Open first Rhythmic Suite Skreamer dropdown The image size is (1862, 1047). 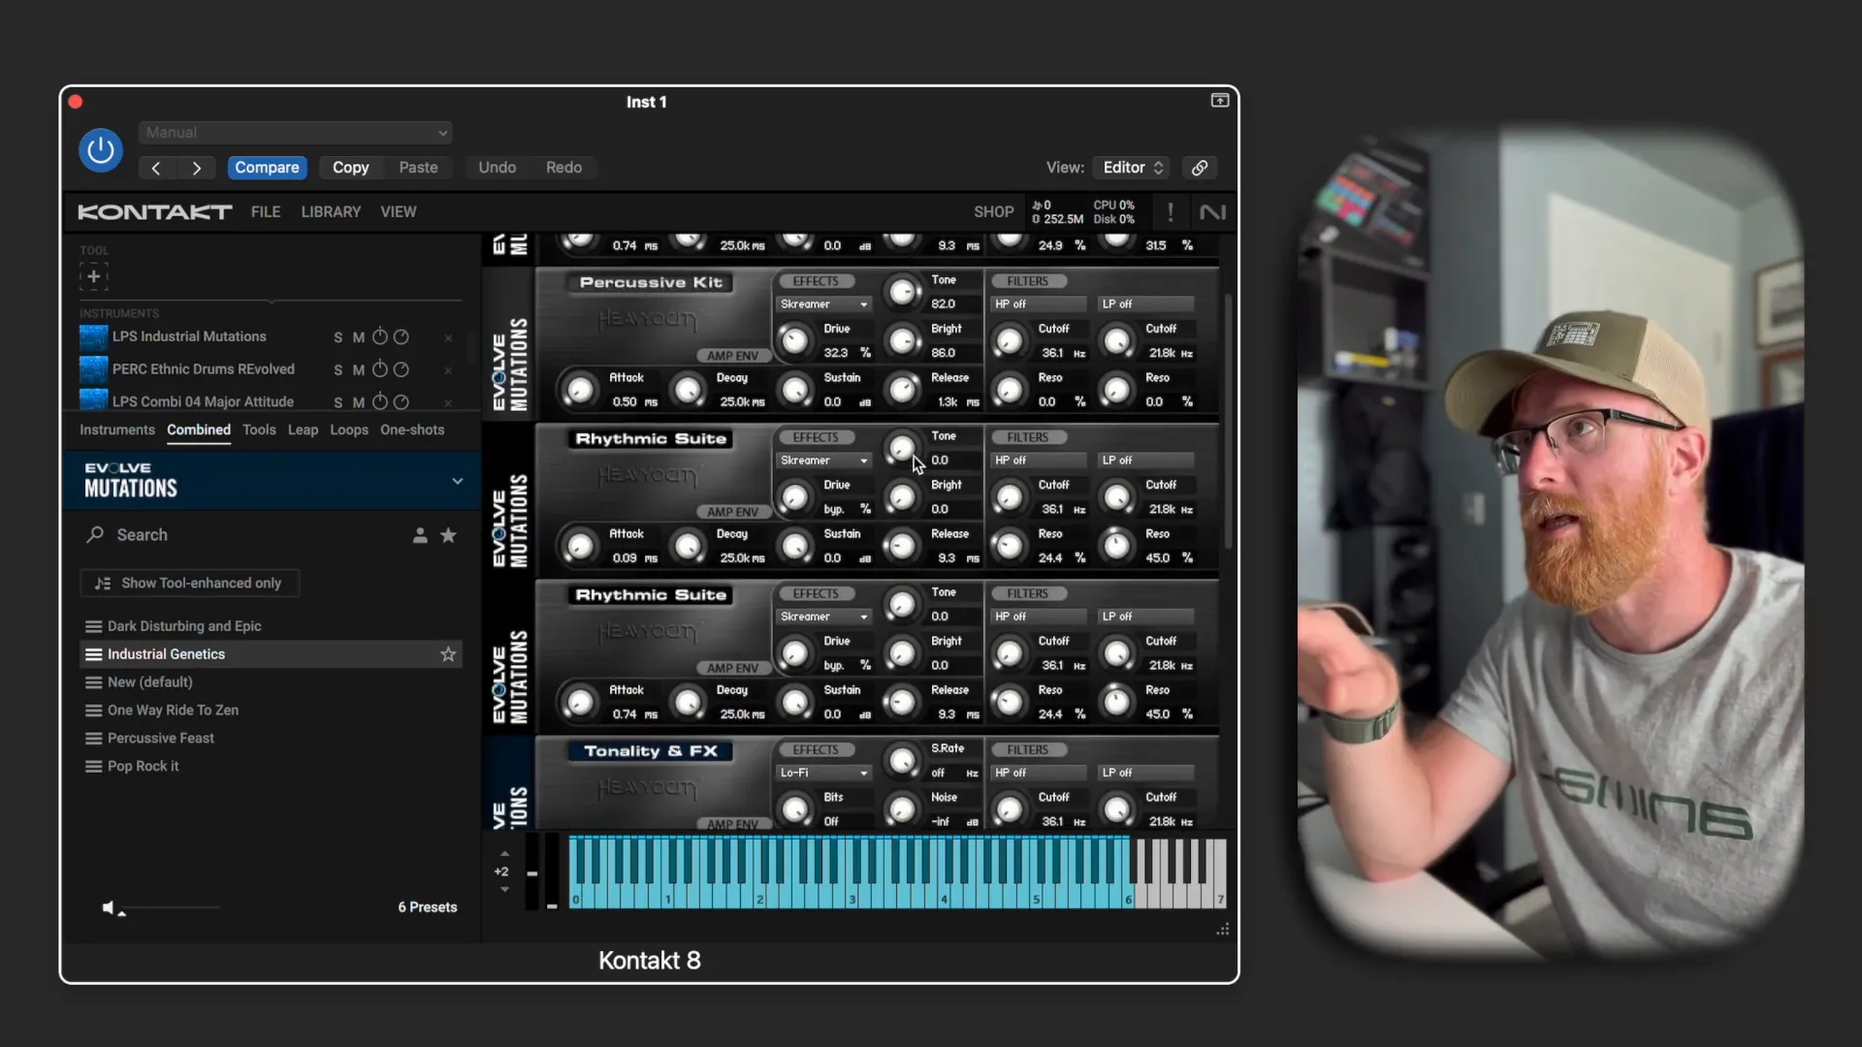coord(824,460)
